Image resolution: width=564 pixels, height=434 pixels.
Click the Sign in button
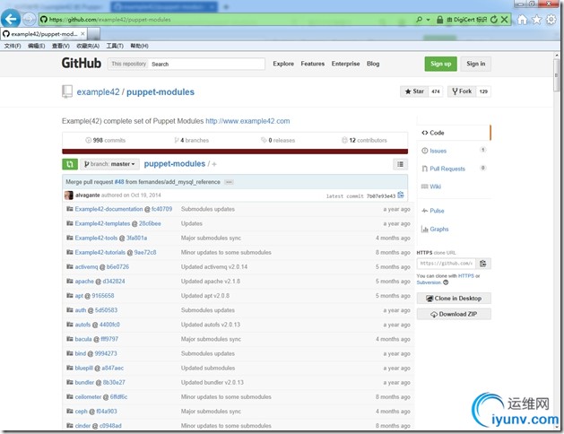[x=476, y=64]
